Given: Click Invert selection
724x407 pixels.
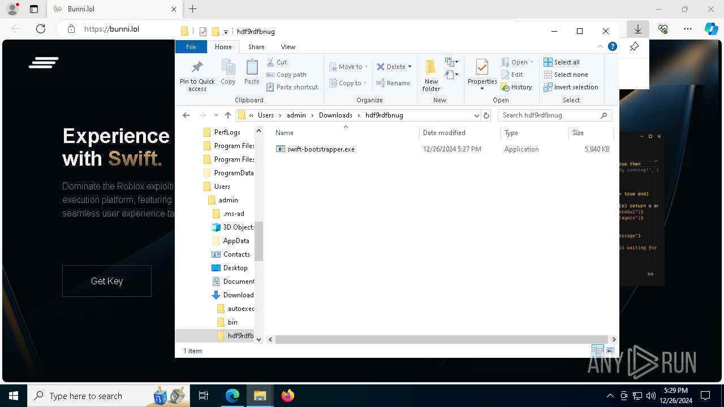Looking at the screenshot, I should tap(571, 87).
